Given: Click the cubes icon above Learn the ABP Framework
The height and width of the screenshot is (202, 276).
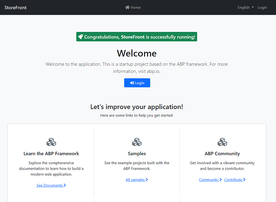Looking at the screenshot, I should click(51, 142).
